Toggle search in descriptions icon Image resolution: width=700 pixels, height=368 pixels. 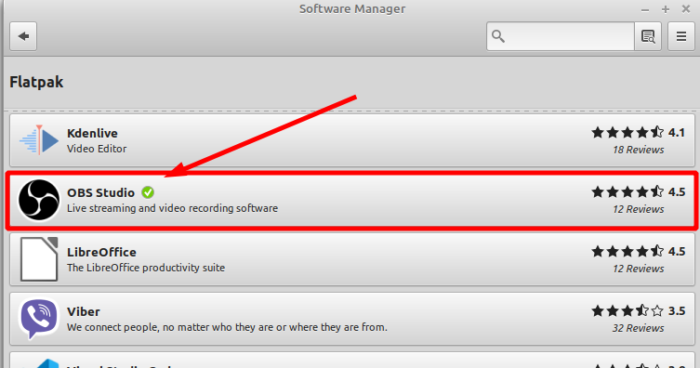(648, 36)
